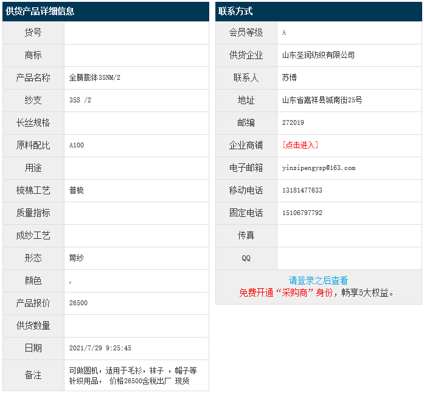Click the 备注 remarks description text
The width and height of the screenshot is (424, 393).
(133, 375)
